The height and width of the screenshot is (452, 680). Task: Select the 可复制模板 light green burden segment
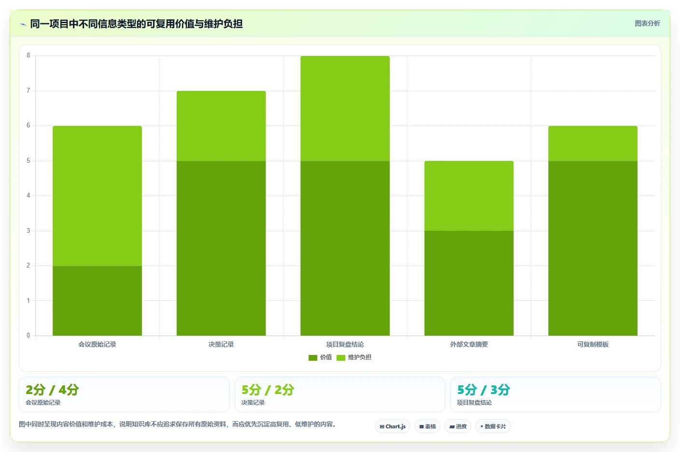(x=593, y=143)
